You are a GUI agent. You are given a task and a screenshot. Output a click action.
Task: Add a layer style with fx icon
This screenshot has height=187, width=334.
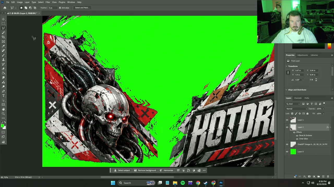click(305, 177)
